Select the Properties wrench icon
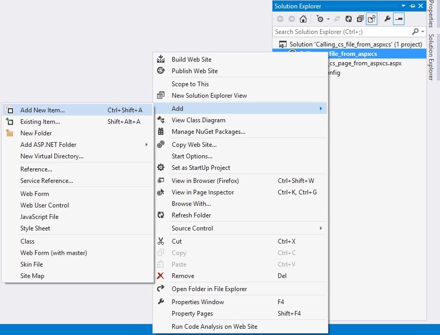The image size is (440, 335). point(387,19)
